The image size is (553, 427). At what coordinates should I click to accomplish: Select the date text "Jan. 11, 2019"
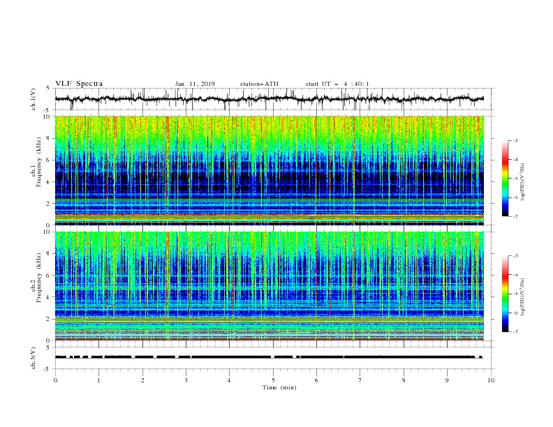pyautogui.click(x=195, y=84)
